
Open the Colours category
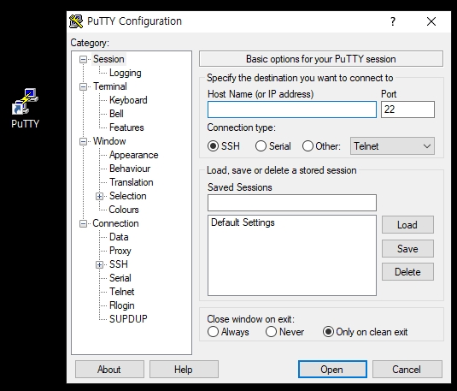point(124,210)
